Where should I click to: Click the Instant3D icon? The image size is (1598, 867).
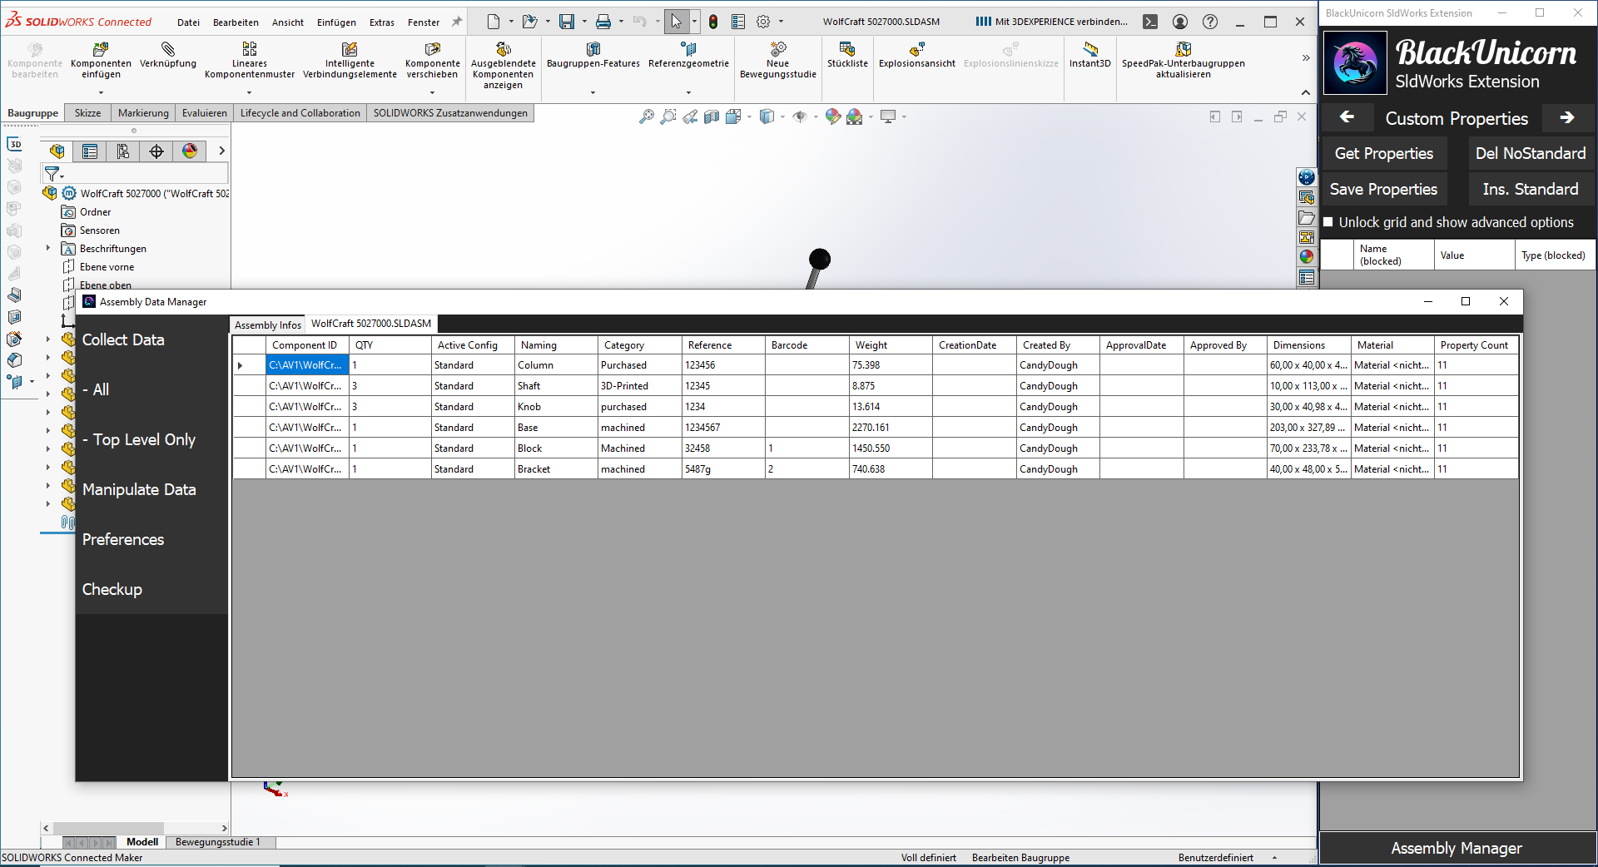pyautogui.click(x=1089, y=50)
